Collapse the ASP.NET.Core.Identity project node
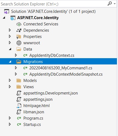Image resolution: width=118 pixels, height=136 pixels. (4, 18)
